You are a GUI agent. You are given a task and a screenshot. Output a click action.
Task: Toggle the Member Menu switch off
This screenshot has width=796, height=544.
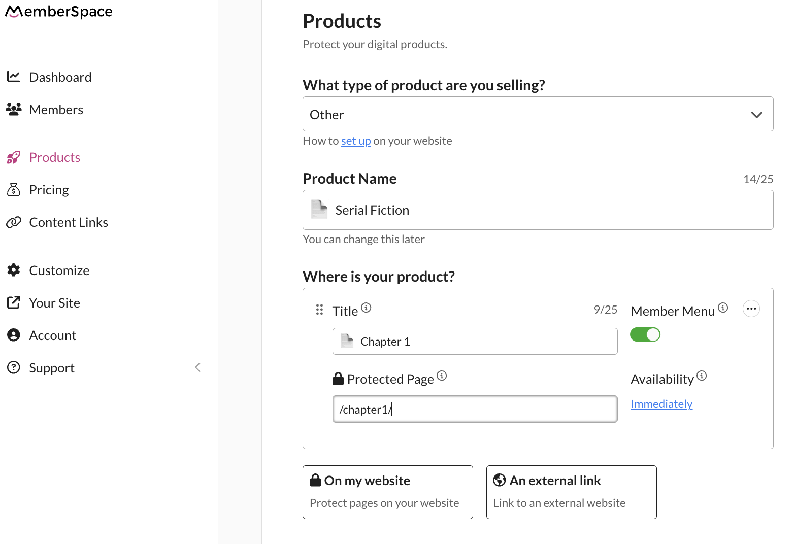click(x=645, y=335)
